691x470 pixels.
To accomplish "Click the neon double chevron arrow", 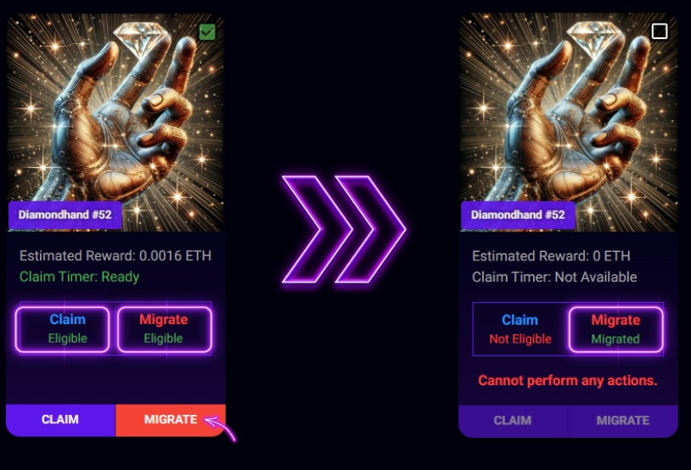I will (344, 229).
